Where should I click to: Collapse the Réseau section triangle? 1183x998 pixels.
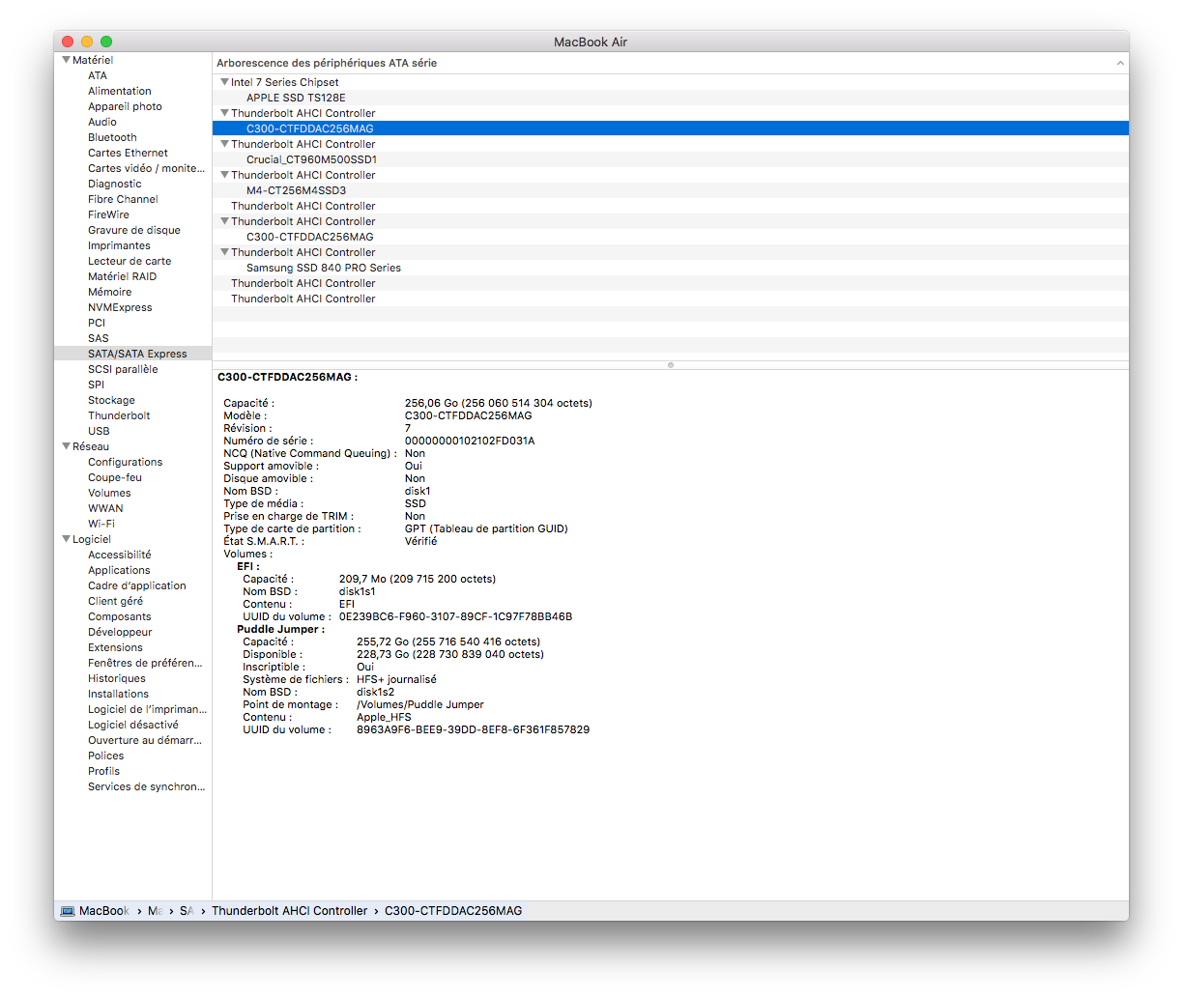pos(67,446)
